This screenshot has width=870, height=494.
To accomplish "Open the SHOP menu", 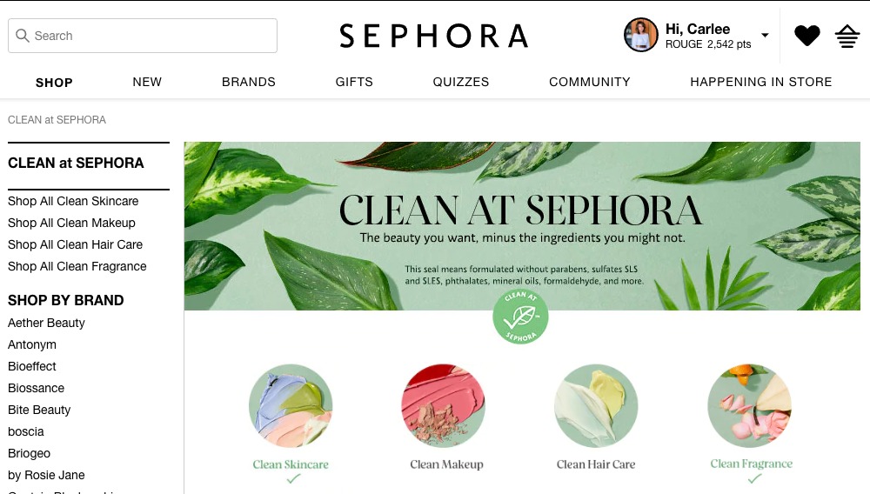I will coord(54,83).
